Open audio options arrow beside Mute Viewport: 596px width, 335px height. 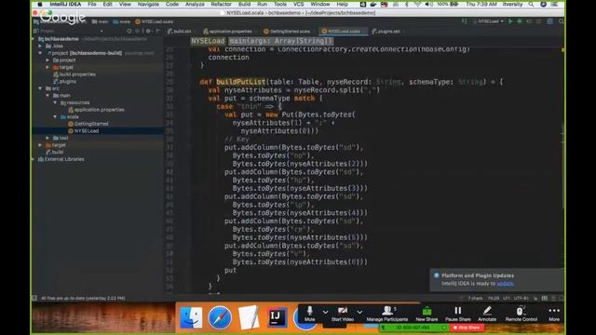click(x=325, y=313)
